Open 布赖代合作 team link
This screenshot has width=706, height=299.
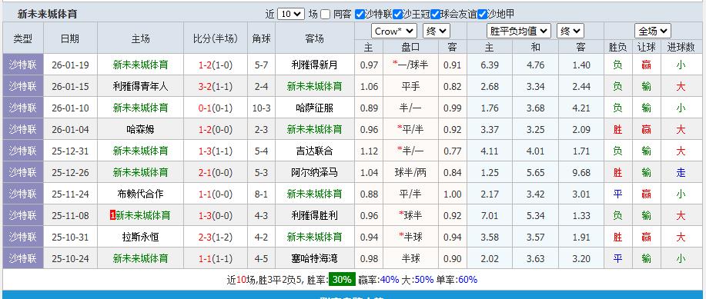(140, 194)
